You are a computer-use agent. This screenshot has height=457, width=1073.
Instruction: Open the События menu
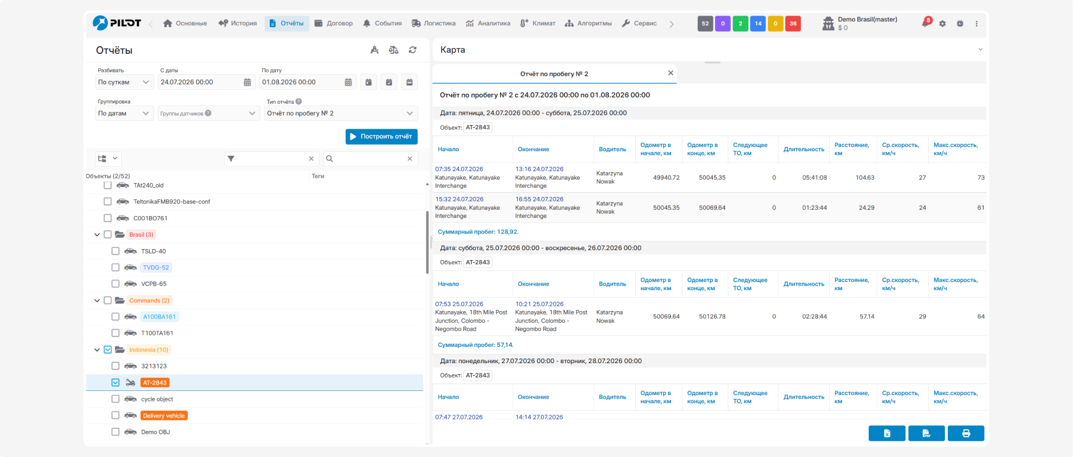(382, 24)
